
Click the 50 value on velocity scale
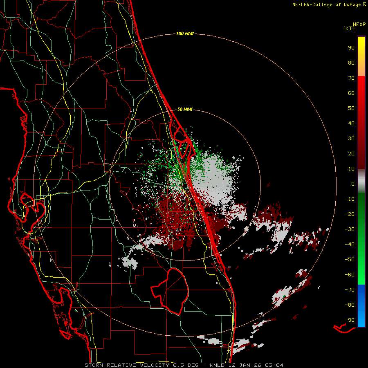tap(351, 108)
